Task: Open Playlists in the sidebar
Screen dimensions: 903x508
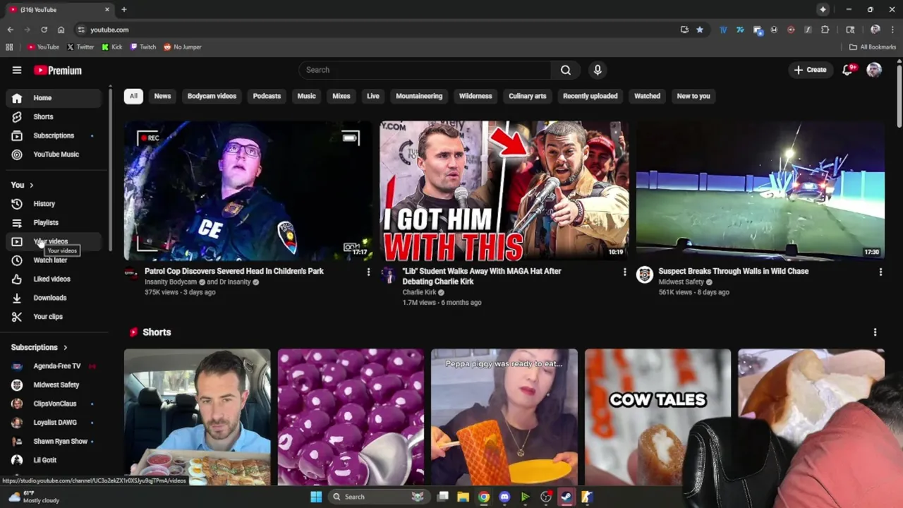Action: [54, 222]
